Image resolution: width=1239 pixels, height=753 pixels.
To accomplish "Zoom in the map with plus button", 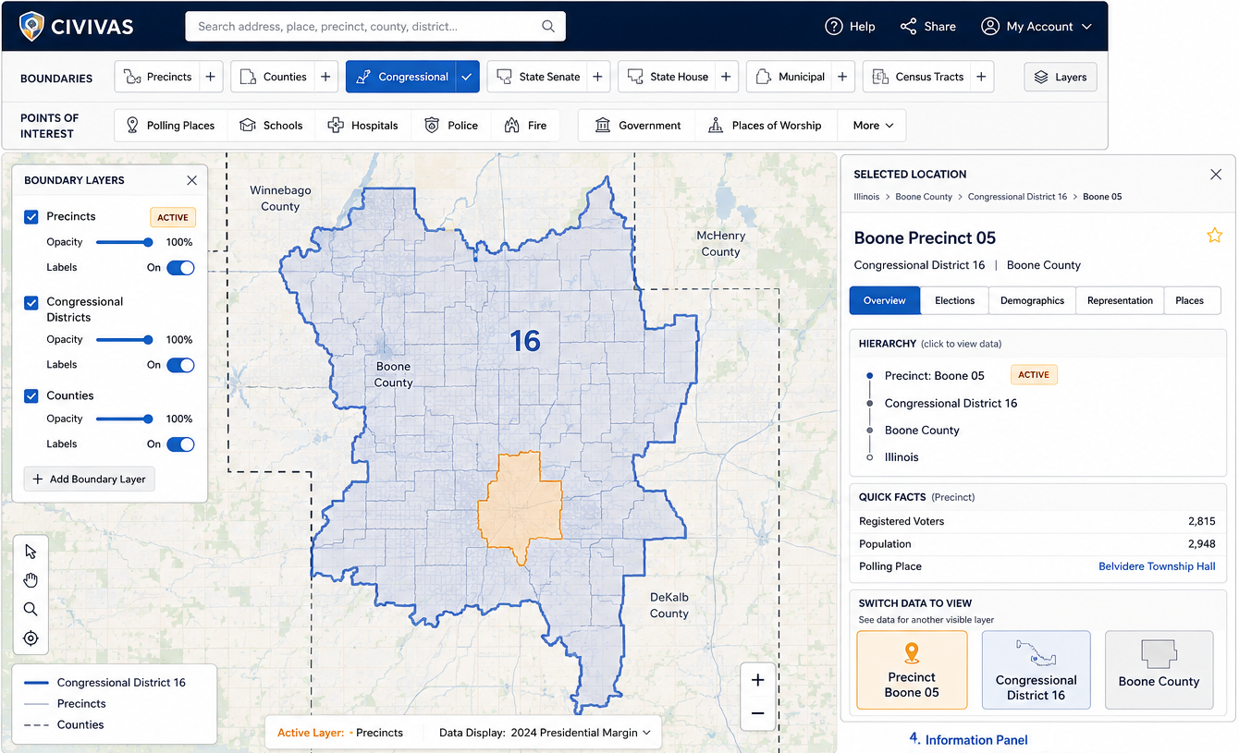I will tap(757, 680).
